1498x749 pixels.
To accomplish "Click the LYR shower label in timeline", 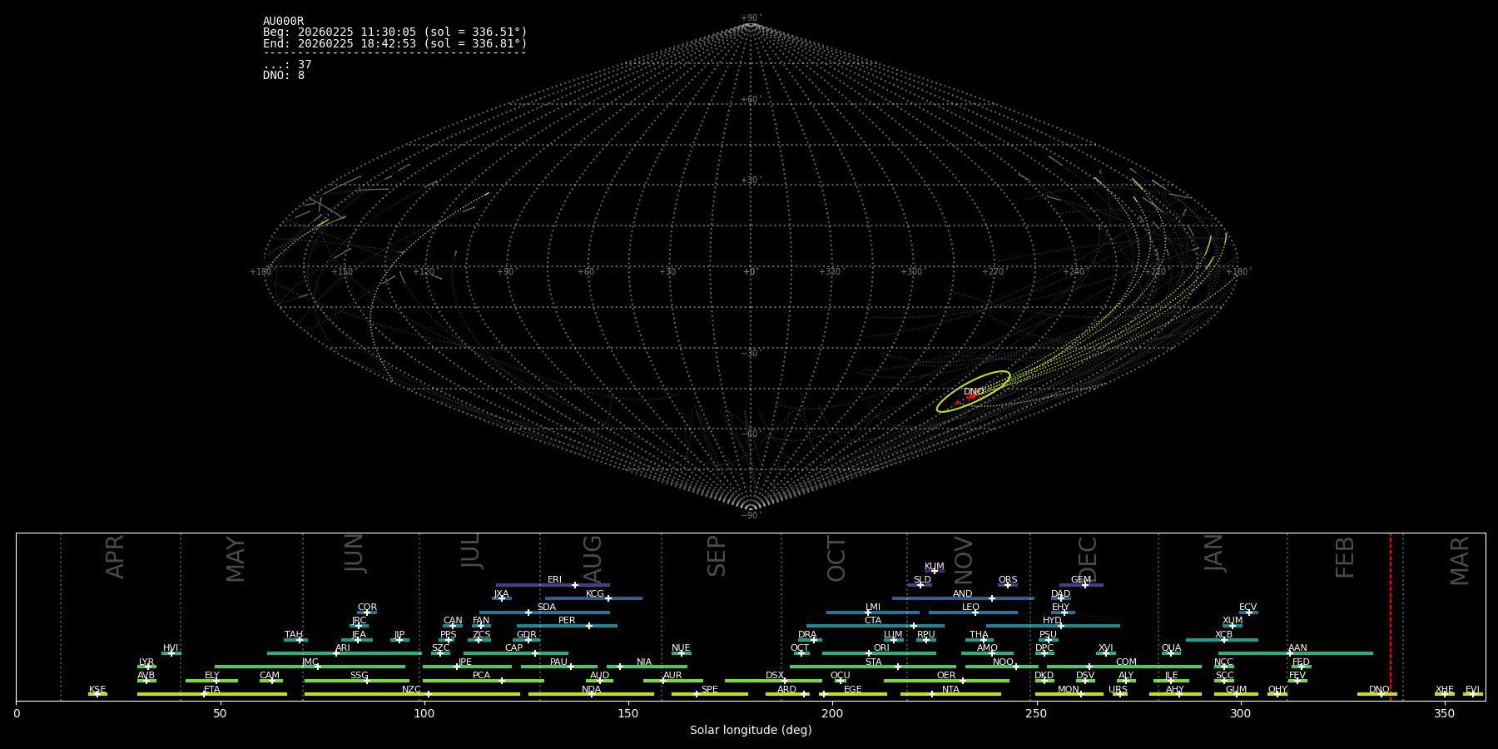I will [146, 662].
